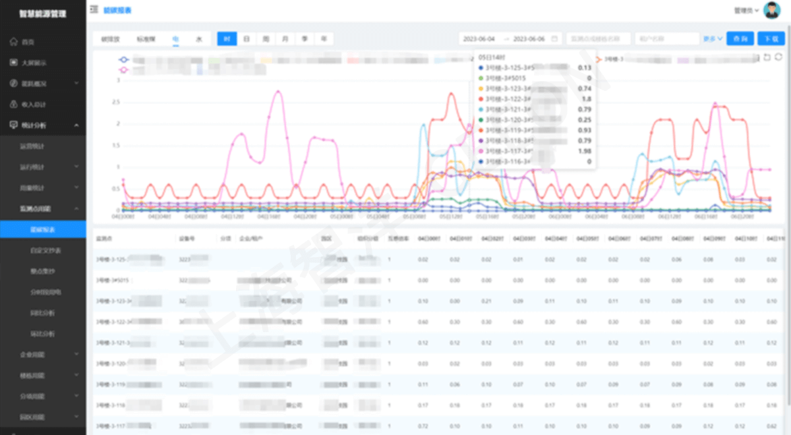Select the 日 daily granularity
Screen dimensions: 791x435
247,39
